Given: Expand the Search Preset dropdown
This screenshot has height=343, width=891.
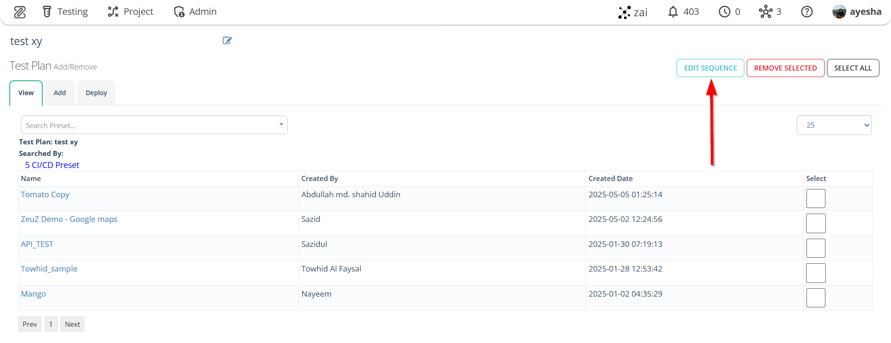Looking at the screenshot, I should point(154,125).
